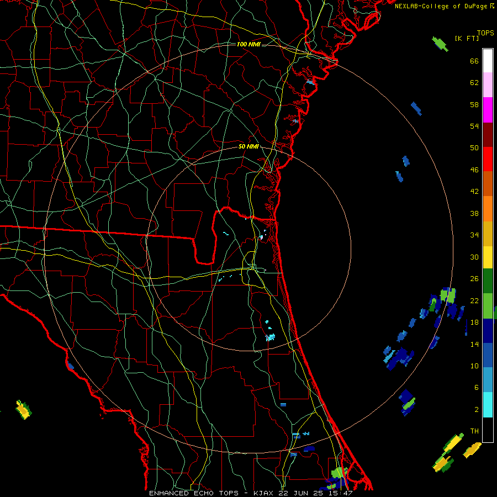Click the legend value "54"

click(474, 126)
